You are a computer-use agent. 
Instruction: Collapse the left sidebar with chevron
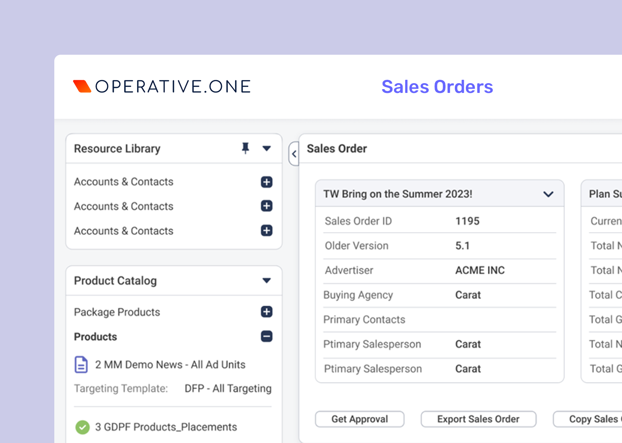coord(294,154)
